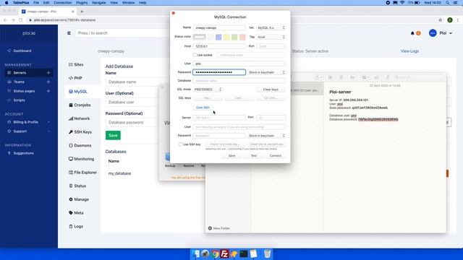
Task: Open Google Chrome from the Dock
Action: [x=215, y=253]
